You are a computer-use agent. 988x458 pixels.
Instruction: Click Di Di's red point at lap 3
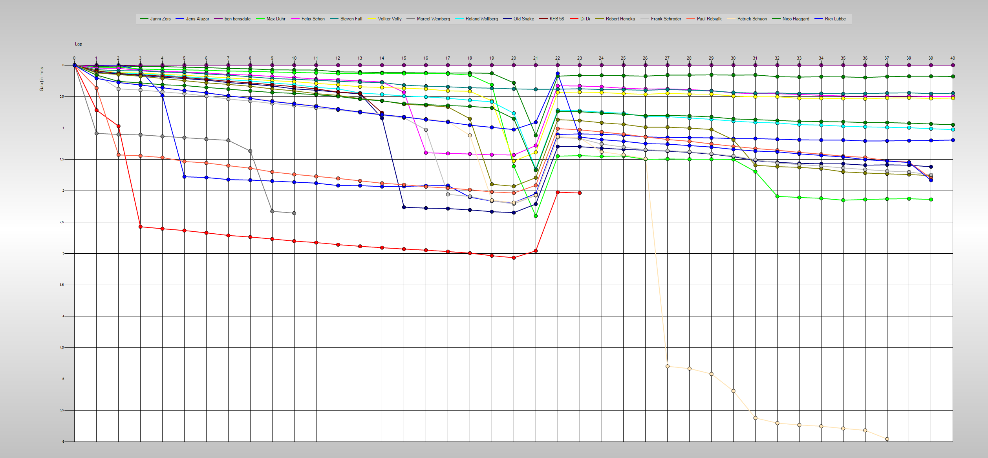pyautogui.click(x=141, y=227)
